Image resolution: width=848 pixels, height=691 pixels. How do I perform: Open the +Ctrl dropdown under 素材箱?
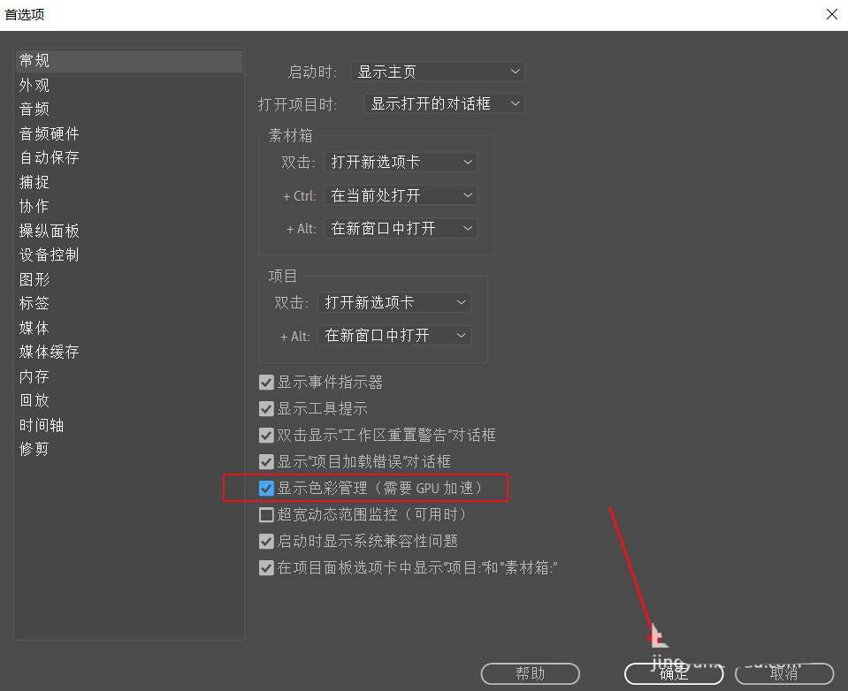click(401, 195)
